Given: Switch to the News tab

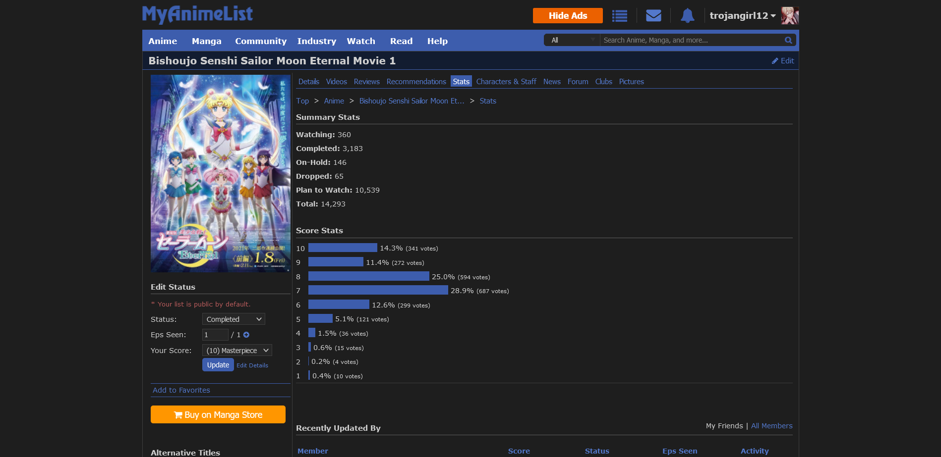Looking at the screenshot, I should [552, 82].
